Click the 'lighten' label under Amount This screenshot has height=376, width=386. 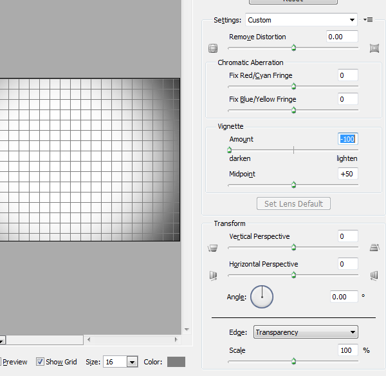[347, 158]
